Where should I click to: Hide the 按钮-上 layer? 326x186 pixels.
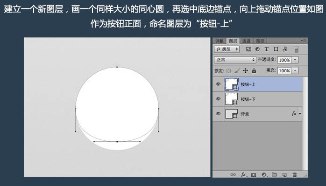pyautogui.click(x=218, y=84)
